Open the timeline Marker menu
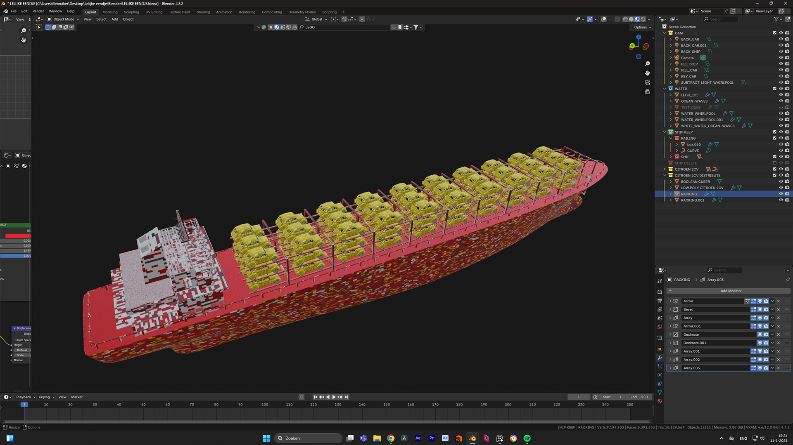Viewport: 793px width, 445px height. 77,397
